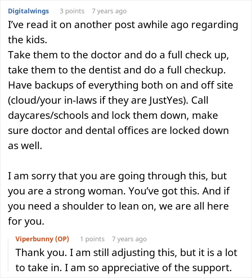Click the 1 points score label

pyautogui.click(x=92, y=239)
